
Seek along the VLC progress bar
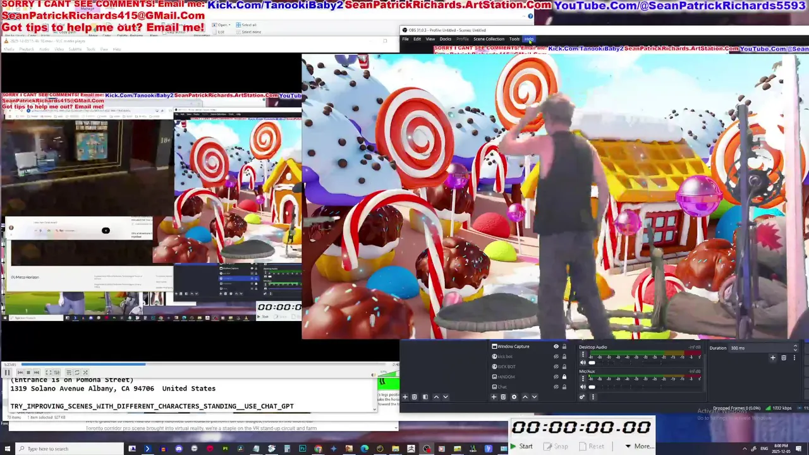point(202,364)
